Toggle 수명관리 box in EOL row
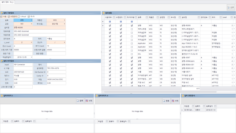Screen dimensions: 236x133 [x=121, y=54]
